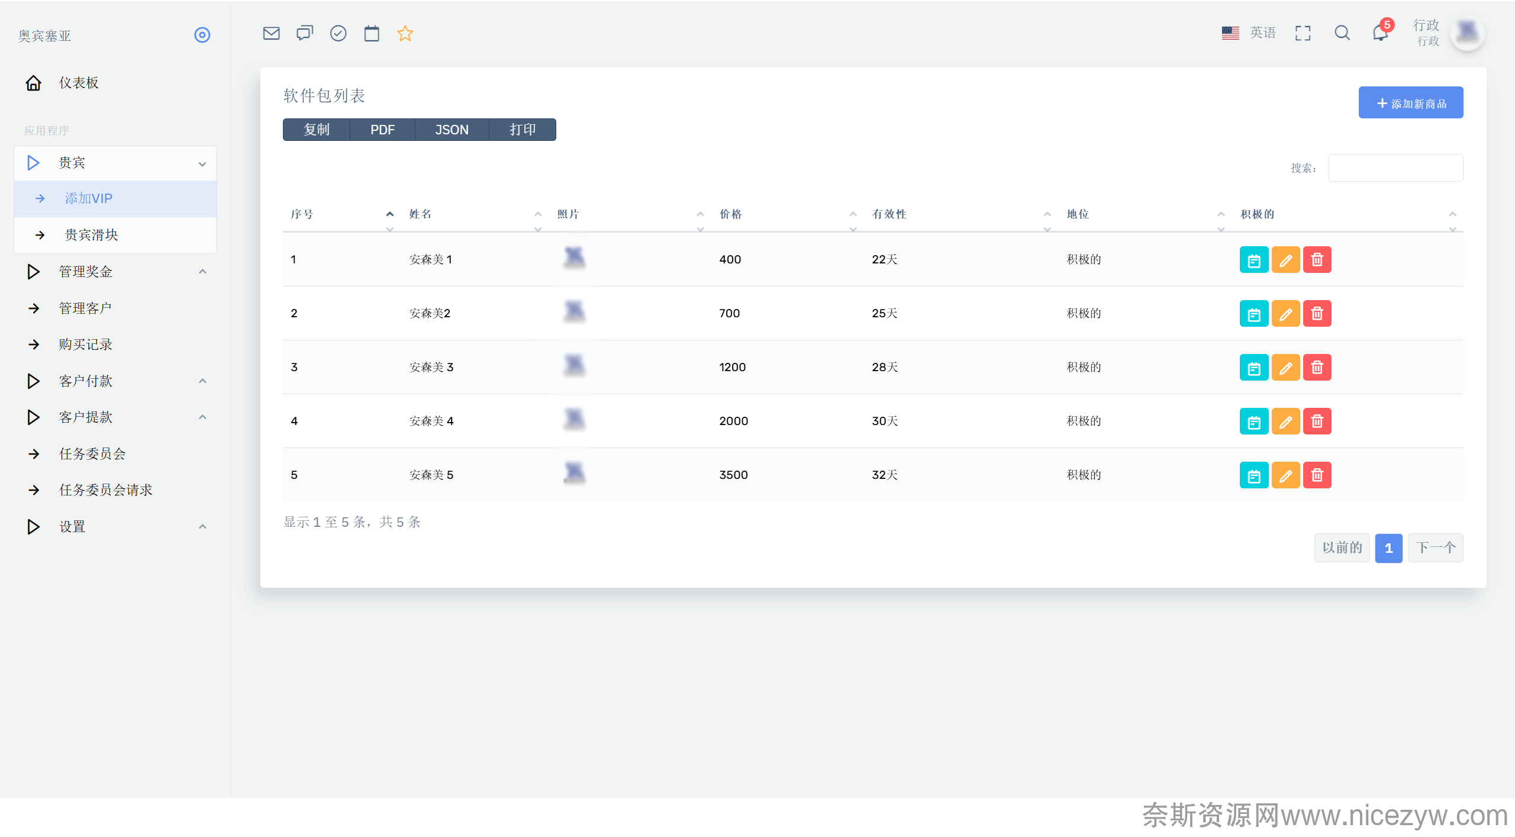Click 添加新商品 button
The width and height of the screenshot is (1515, 837).
[x=1411, y=103]
